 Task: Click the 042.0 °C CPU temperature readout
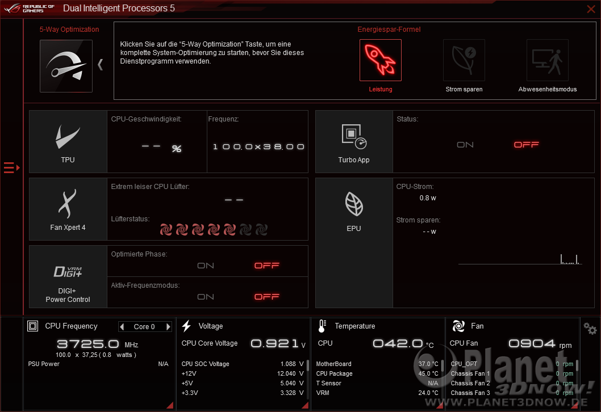coord(403,343)
